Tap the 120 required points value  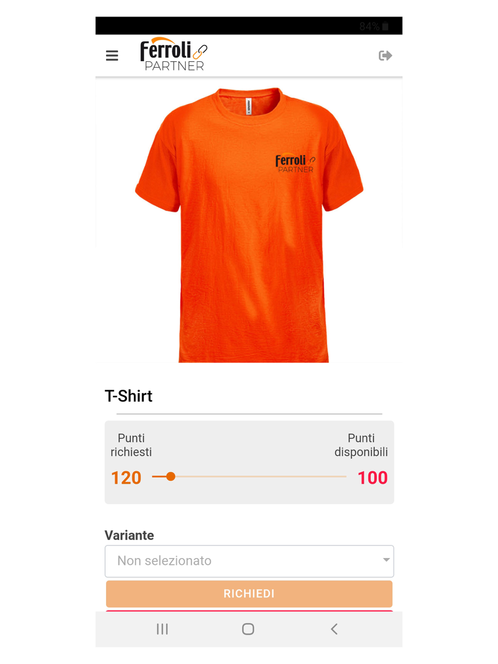point(126,478)
